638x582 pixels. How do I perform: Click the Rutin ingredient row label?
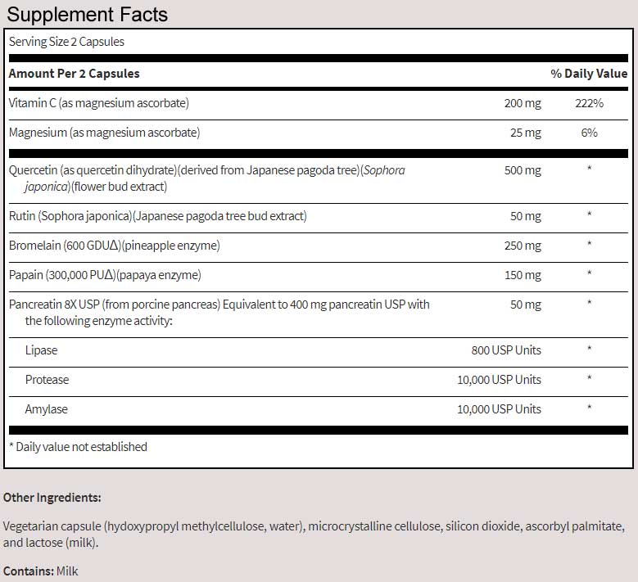tap(157, 216)
